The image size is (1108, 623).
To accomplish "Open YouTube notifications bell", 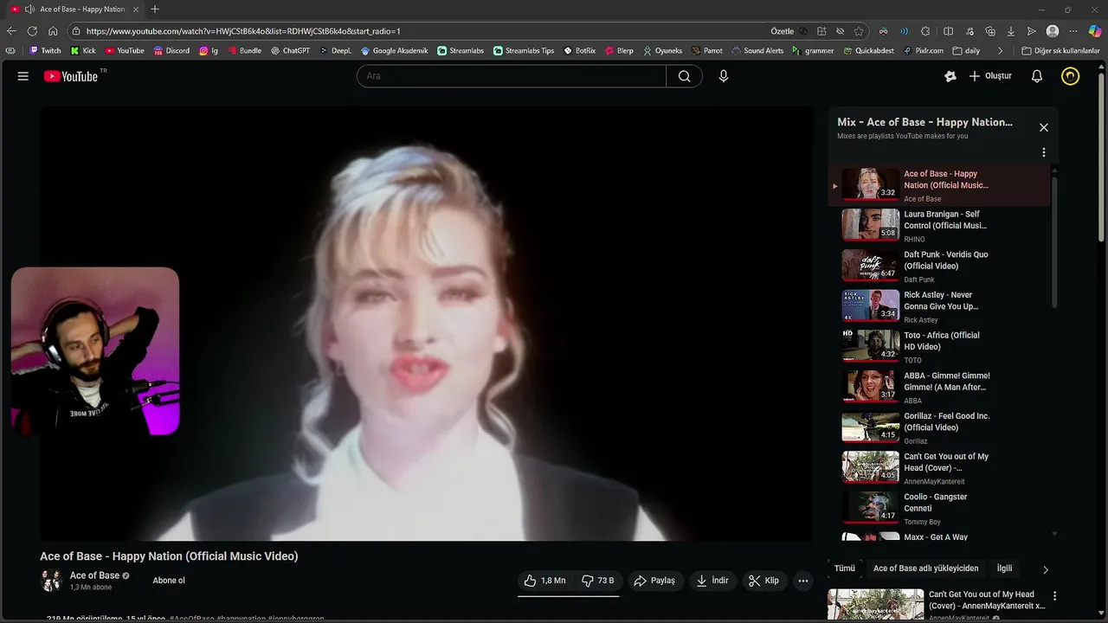I will click(1036, 76).
